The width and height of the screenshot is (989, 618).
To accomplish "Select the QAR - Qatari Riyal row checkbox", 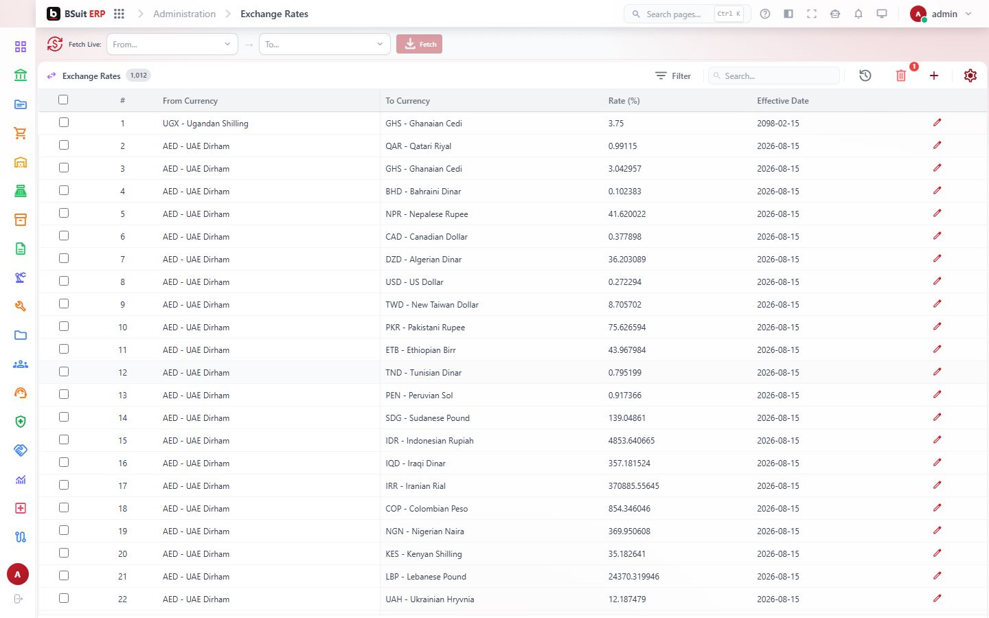I will (64, 145).
